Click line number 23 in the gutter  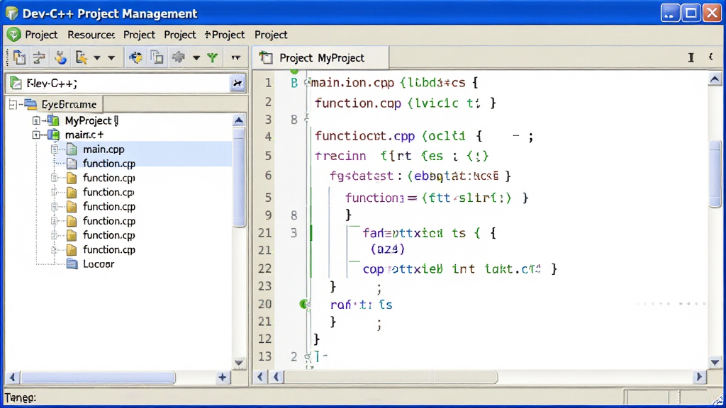[x=264, y=286]
